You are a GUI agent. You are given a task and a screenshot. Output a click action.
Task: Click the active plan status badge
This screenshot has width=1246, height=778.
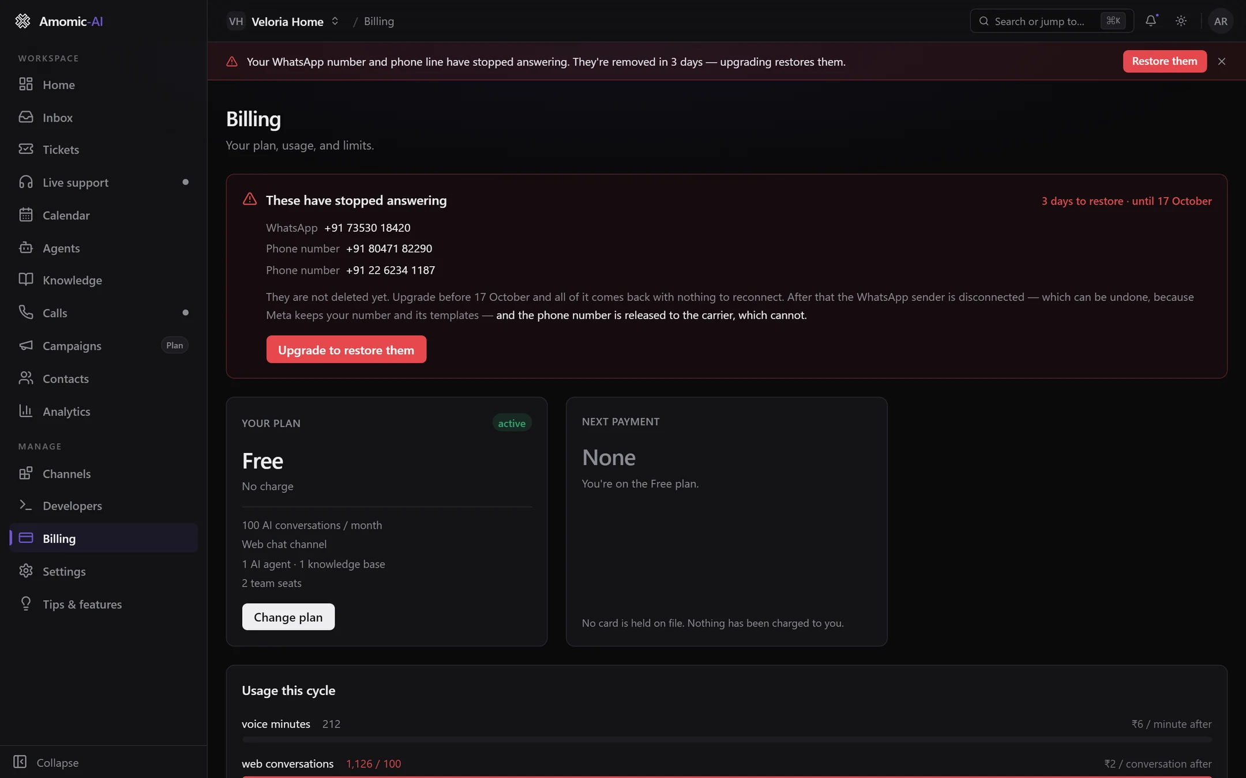pyautogui.click(x=512, y=423)
